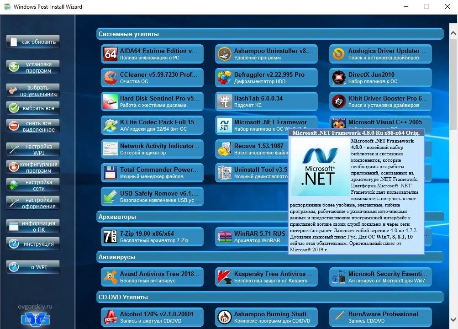The height and width of the screenshot is (329, 458).
Task: Expand the CD-DVD Утилиты section
Action: point(269,297)
